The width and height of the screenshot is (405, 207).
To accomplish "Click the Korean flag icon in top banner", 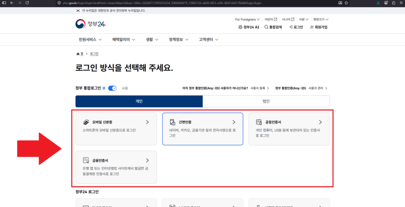I will 78,11.
